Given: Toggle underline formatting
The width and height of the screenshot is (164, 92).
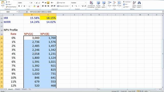Looking at the screenshot, I should 24,6.
